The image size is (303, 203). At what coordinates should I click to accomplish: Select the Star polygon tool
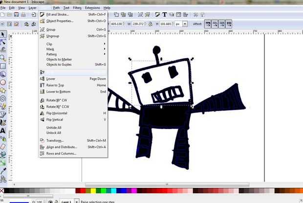pos(3,90)
